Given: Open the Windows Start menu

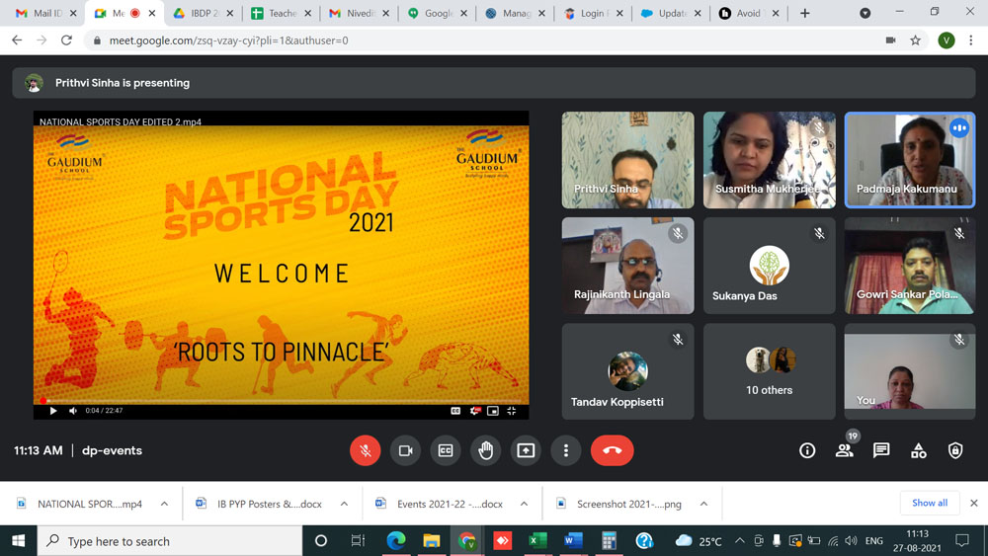Looking at the screenshot, I should point(18,541).
